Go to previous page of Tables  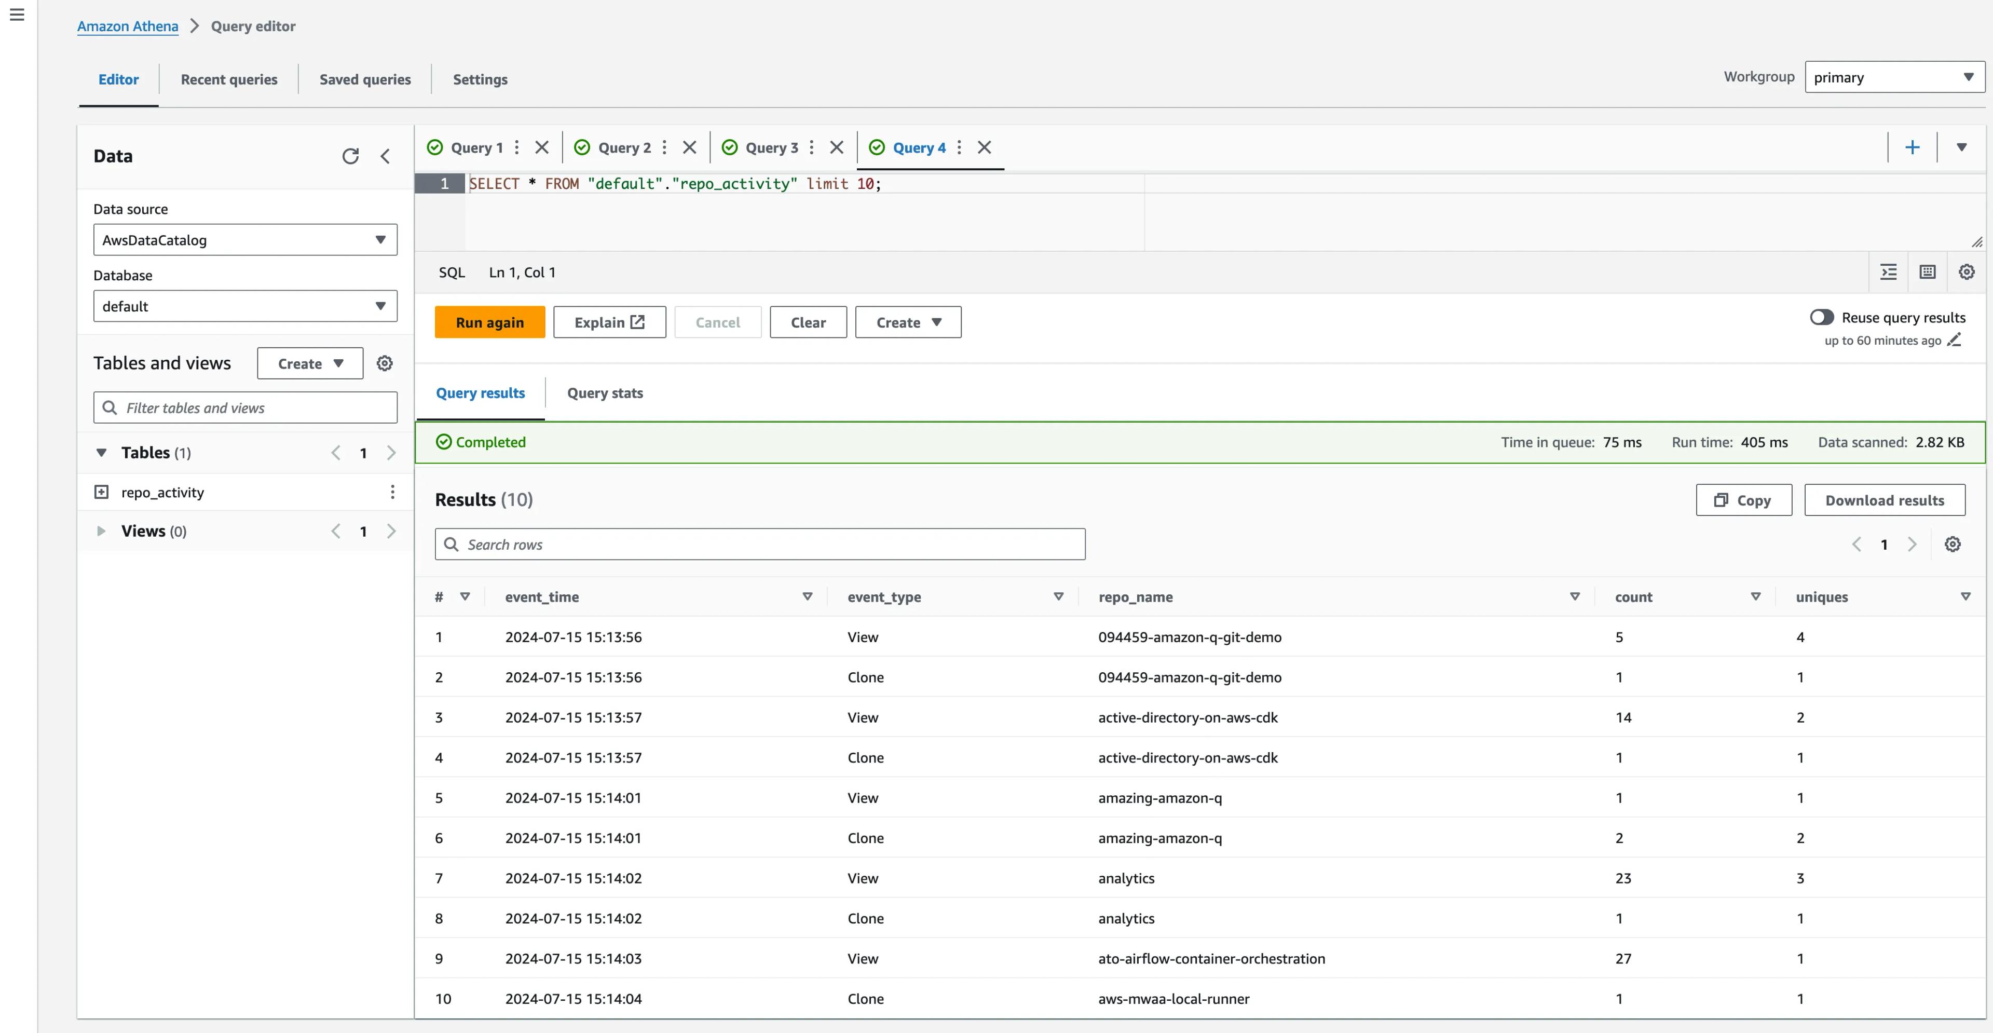pos(336,454)
